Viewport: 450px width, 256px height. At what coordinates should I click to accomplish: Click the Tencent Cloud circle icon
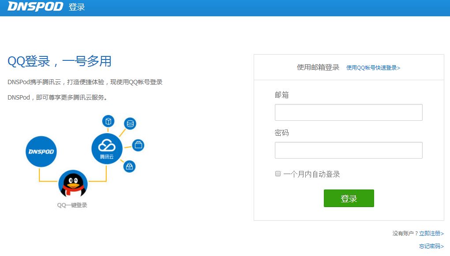click(107, 149)
